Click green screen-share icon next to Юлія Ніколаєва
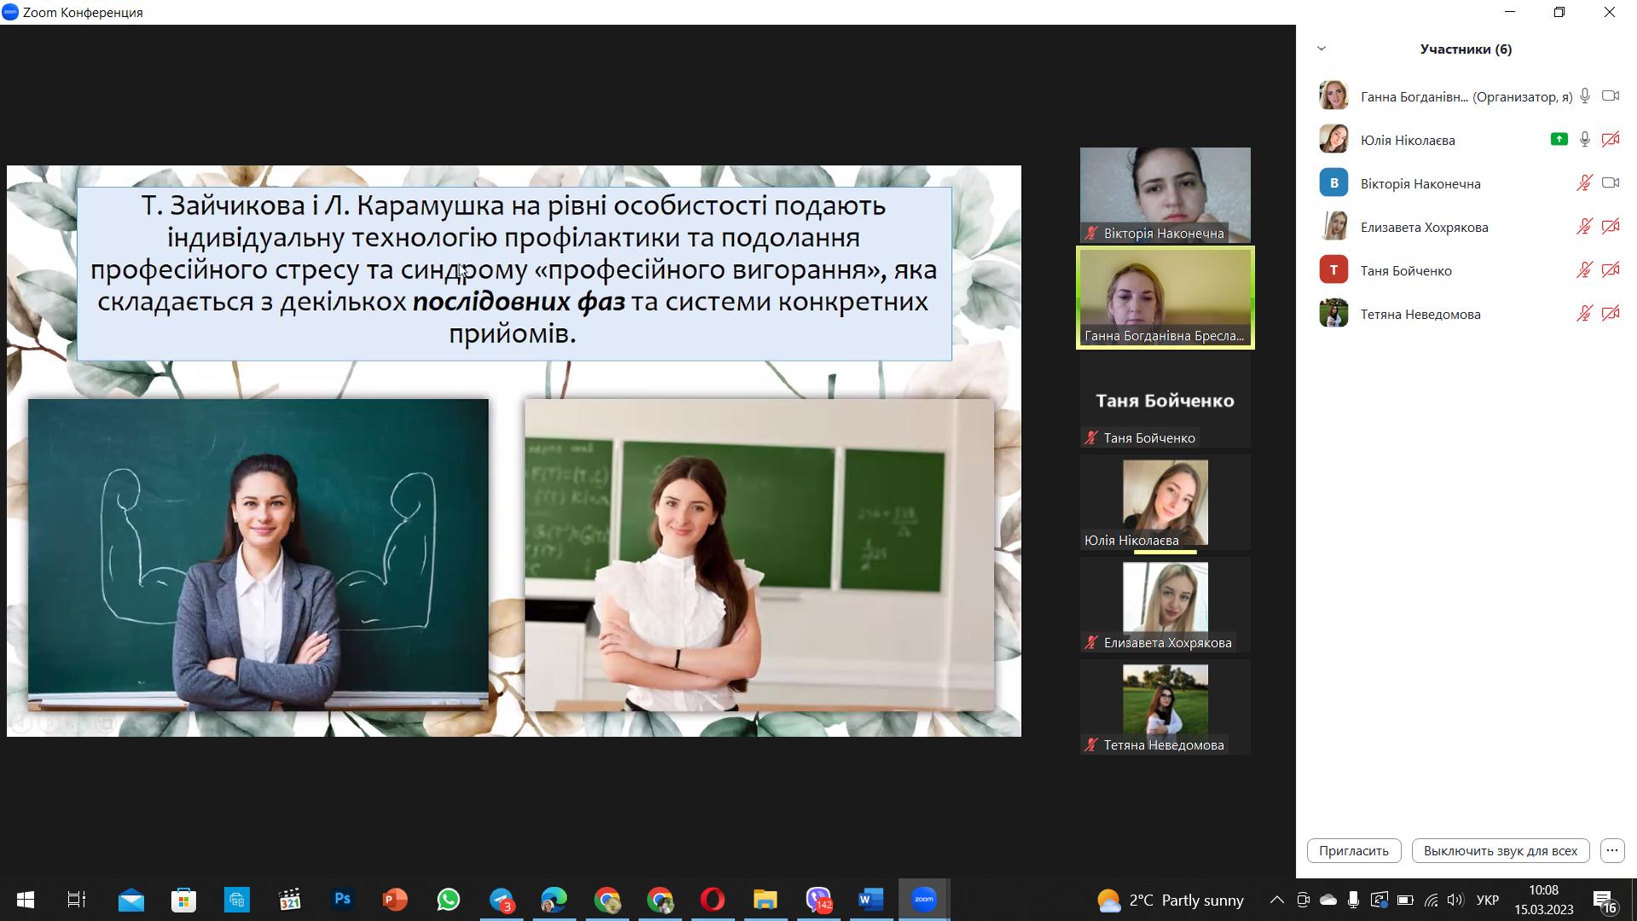1637x921 pixels. pos(1559,140)
